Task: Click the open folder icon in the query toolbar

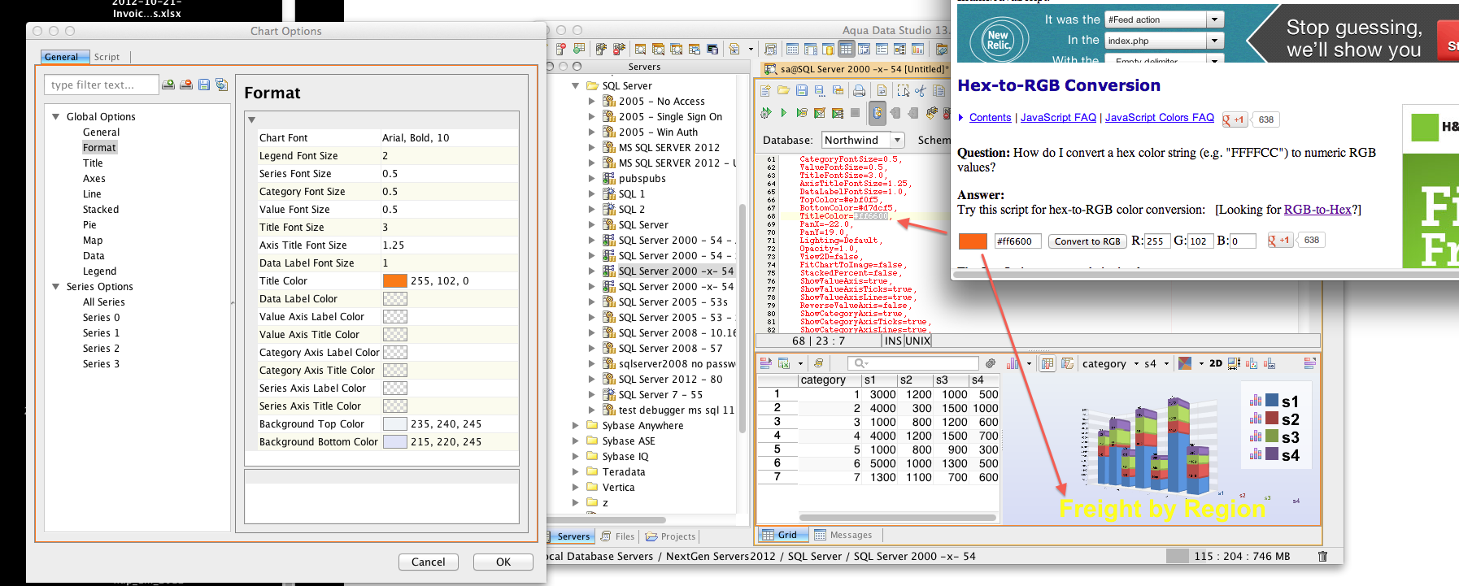Action: [x=783, y=90]
